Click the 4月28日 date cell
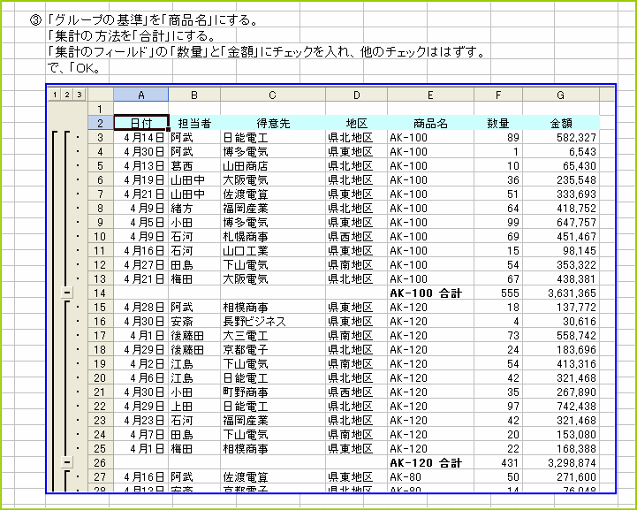 coord(141,307)
